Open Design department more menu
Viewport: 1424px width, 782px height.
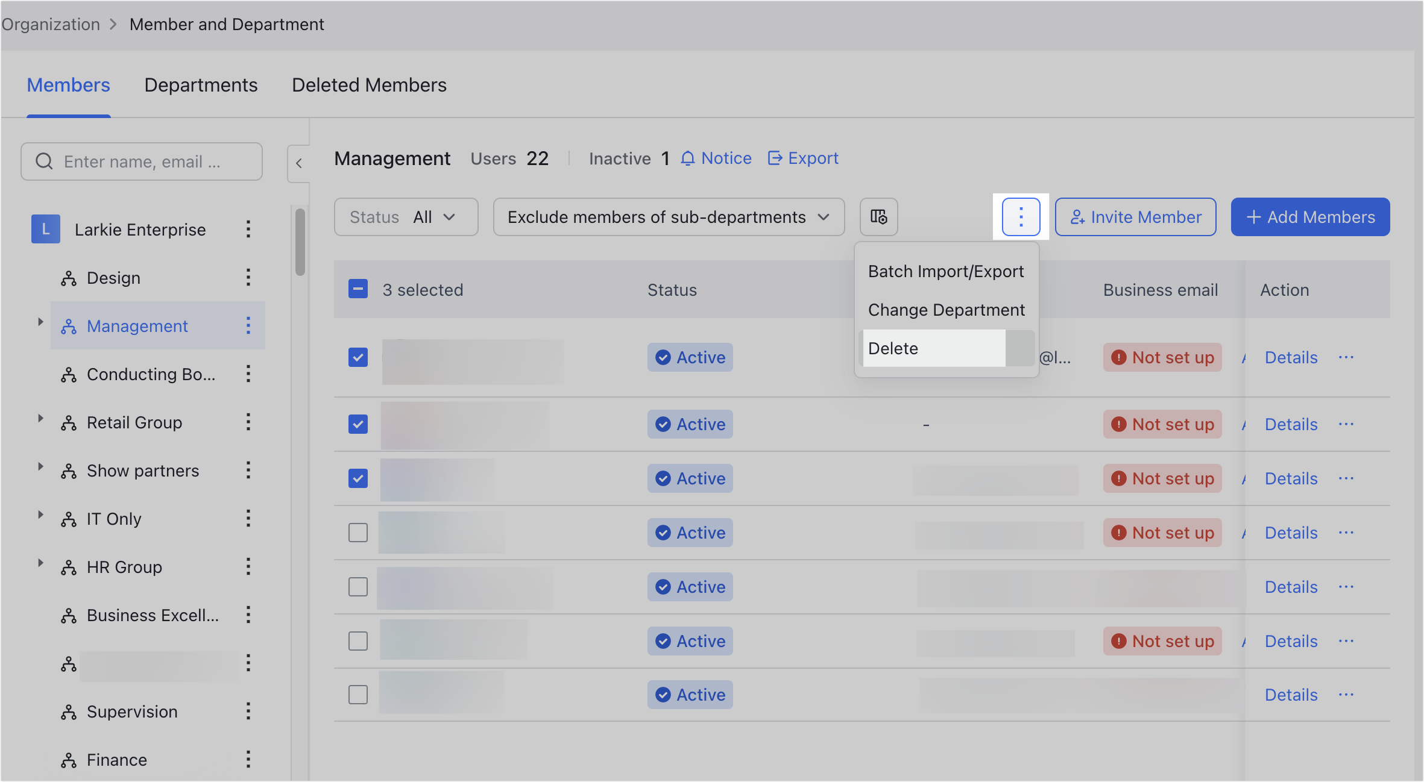point(248,278)
